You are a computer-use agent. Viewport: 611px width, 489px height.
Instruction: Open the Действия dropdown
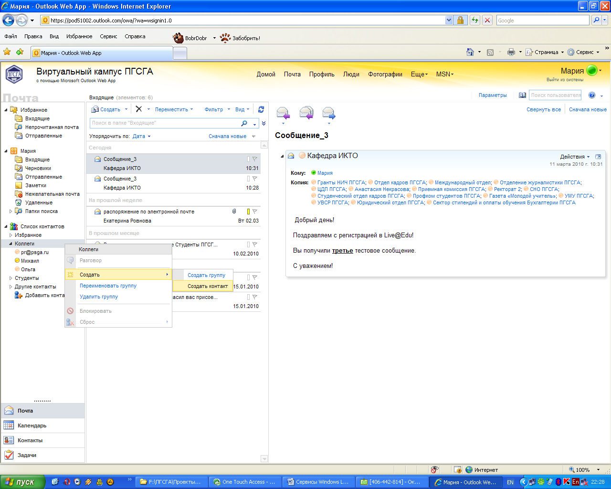[x=575, y=157]
